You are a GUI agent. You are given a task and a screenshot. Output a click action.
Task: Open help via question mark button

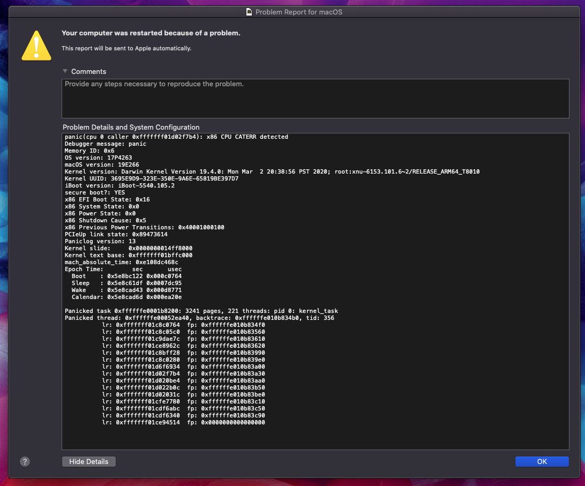click(25, 462)
